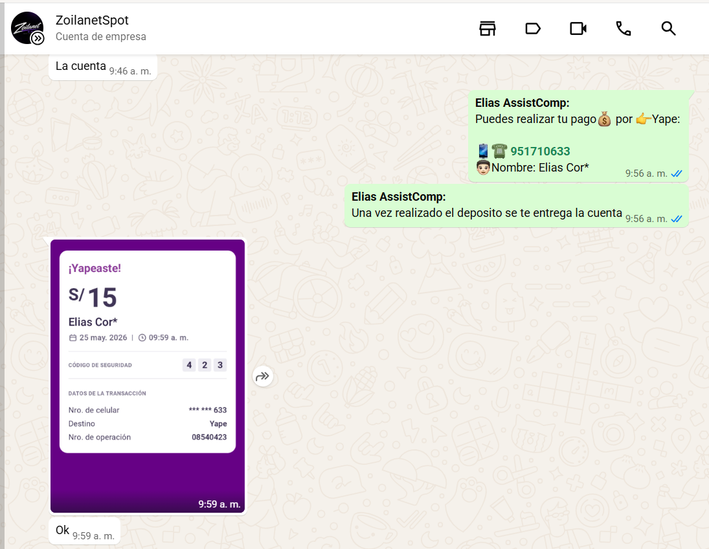Click the receipt 9:59 a. m. timestamp
Image resolution: width=709 pixels, height=549 pixels.
click(x=219, y=504)
